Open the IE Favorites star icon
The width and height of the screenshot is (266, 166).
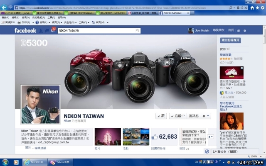(257, 8)
